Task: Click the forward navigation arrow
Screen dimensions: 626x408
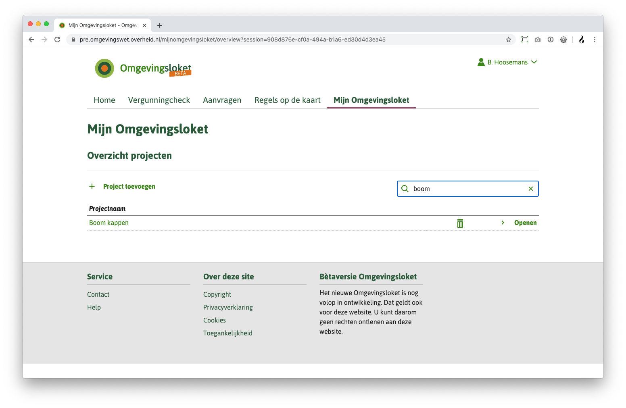Action: pos(44,40)
